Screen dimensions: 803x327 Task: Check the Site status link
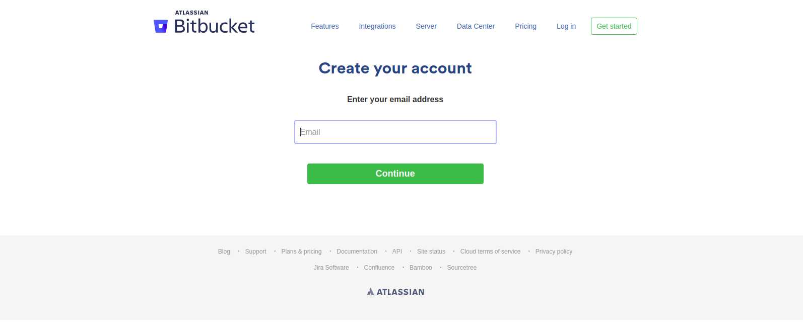pyautogui.click(x=431, y=252)
